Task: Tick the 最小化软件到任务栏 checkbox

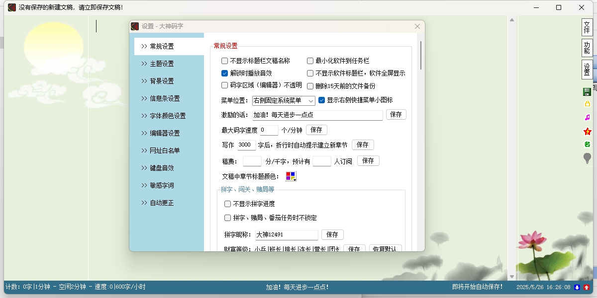Action: [310, 61]
